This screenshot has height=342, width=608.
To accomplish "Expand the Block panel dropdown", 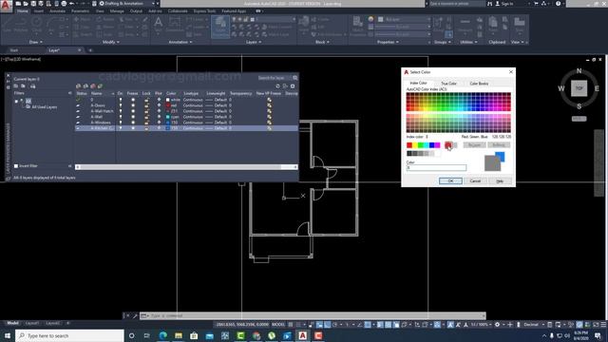I will coord(322,42).
